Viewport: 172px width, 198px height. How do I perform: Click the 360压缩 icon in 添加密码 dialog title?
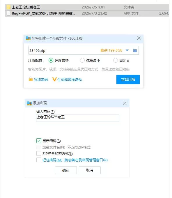[29, 103]
